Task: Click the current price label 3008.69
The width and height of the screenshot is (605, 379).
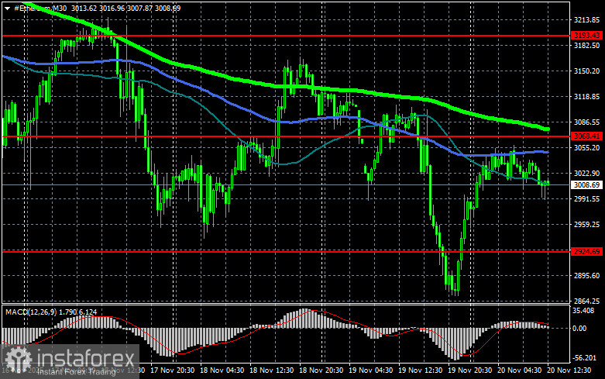Action: [586, 185]
